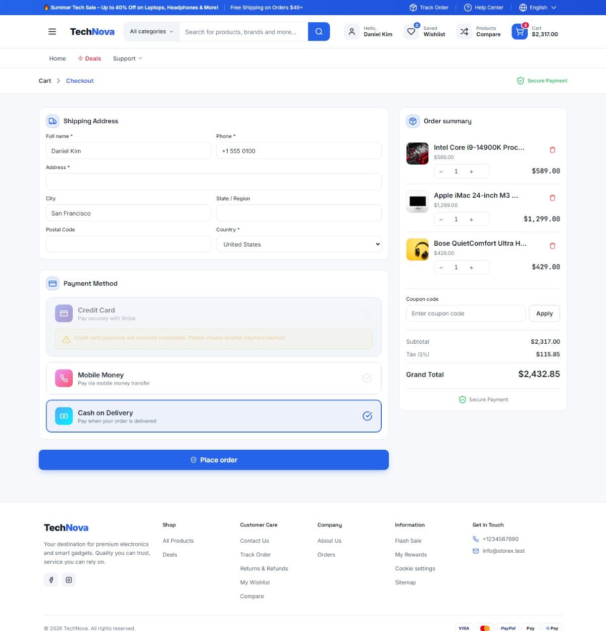Decrease Bose QuietComfort quantity
Image resolution: width=606 pixels, height=631 pixels.
coord(441,268)
